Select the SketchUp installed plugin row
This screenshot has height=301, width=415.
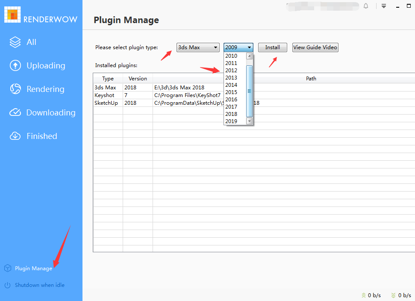(x=254, y=103)
